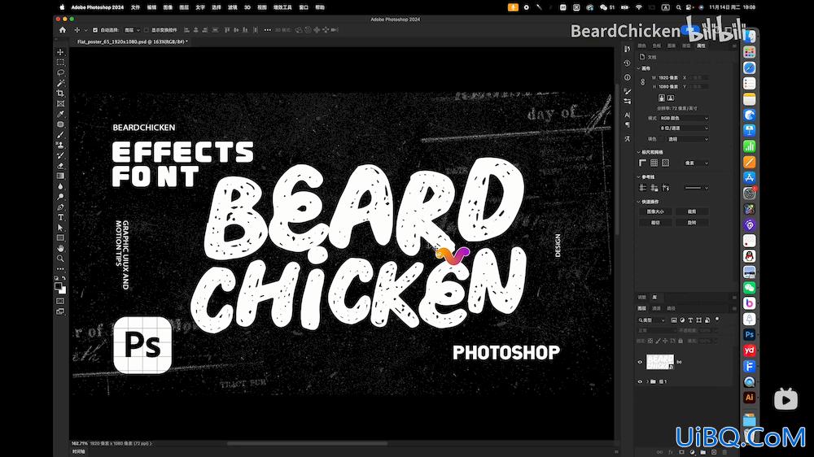Collapse the Rulers and Grids section
Viewport: 814px width, 457px height.
[x=638, y=152]
